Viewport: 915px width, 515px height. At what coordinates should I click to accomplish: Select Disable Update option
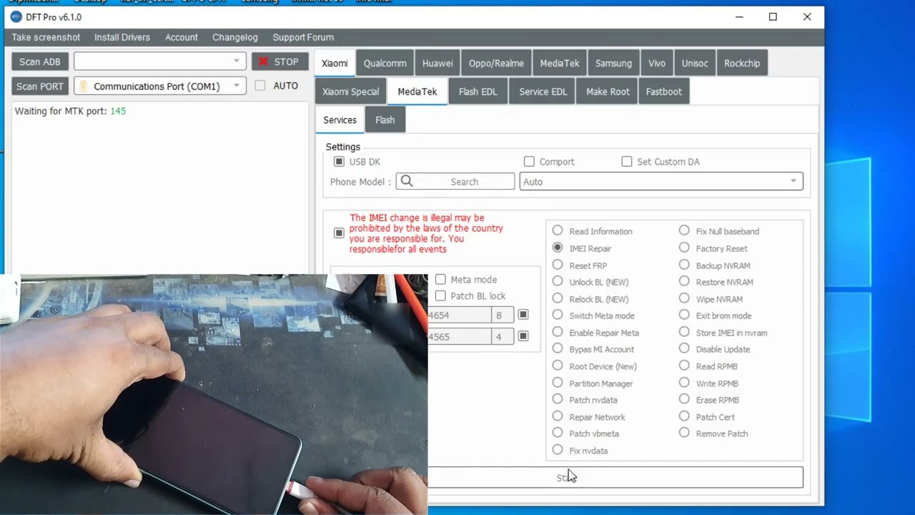coord(684,348)
